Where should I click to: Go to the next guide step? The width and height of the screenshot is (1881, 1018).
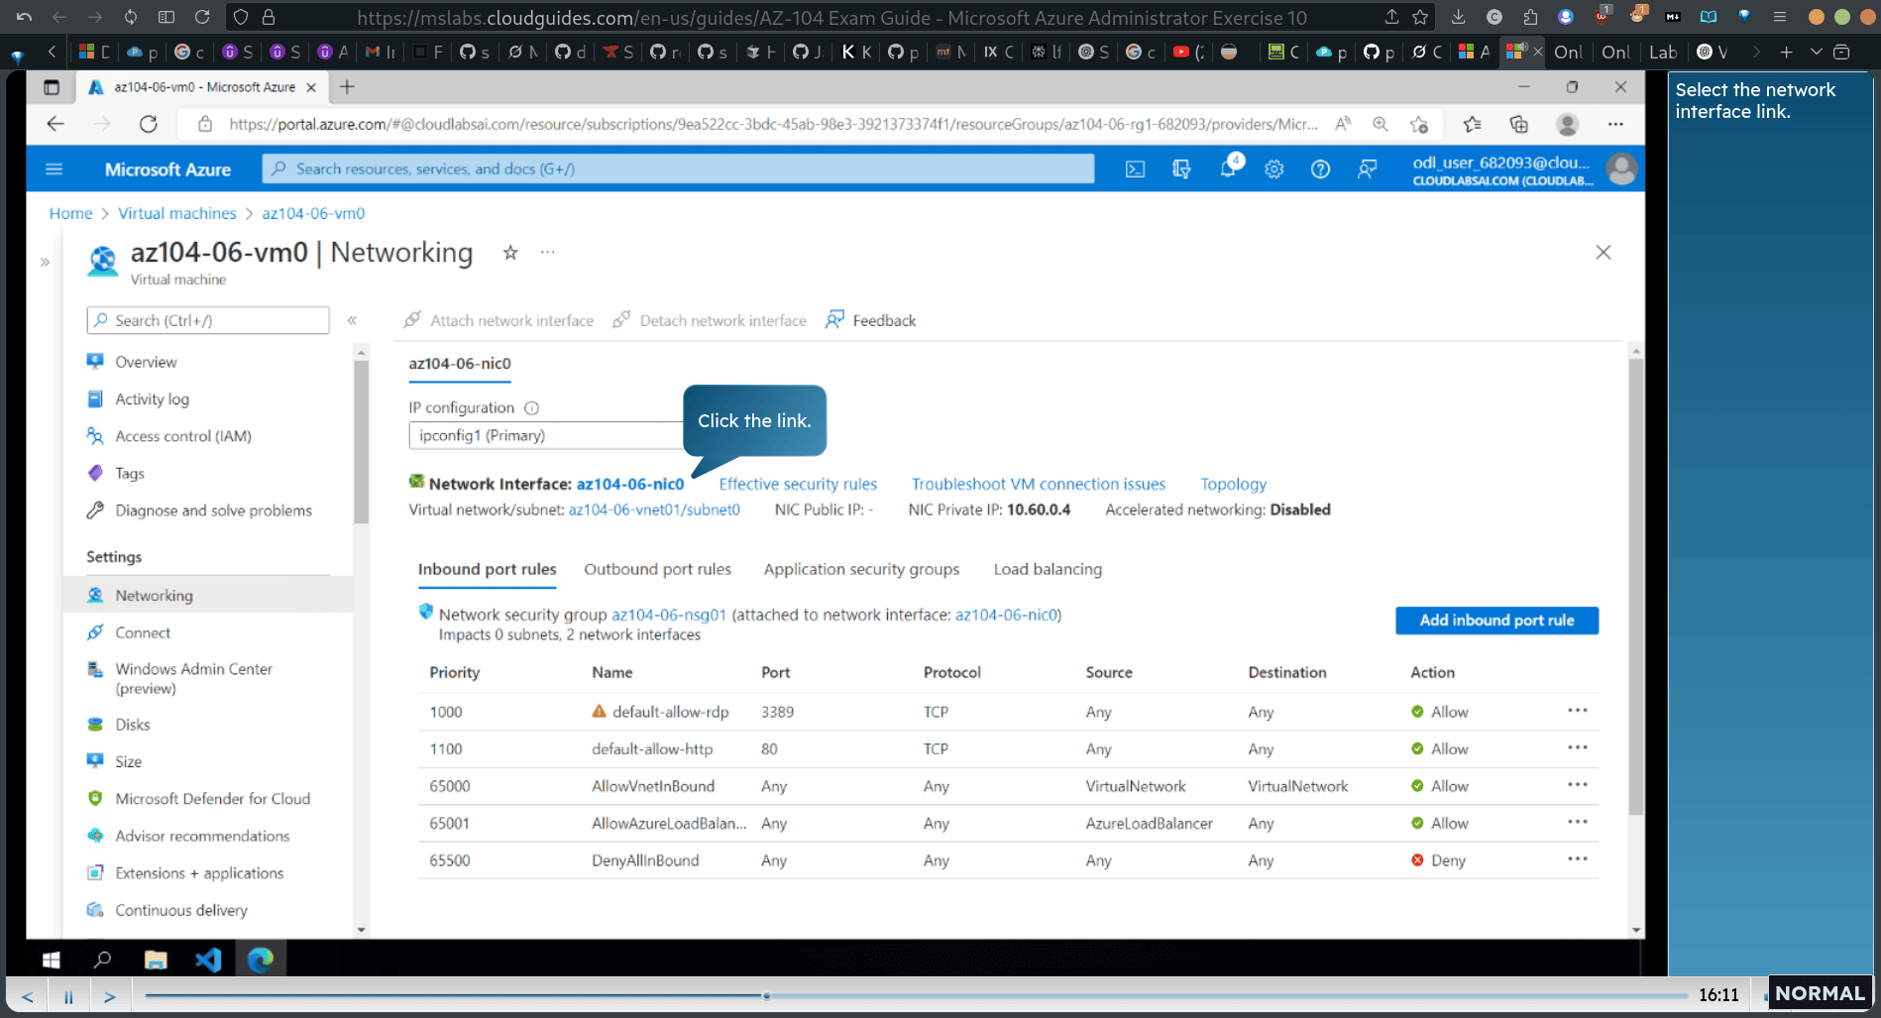click(110, 997)
